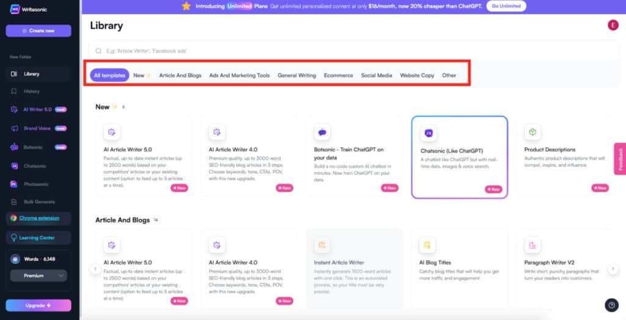The image size is (626, 320).
Task: Switch to the Social Media tab
Action: 377,76
